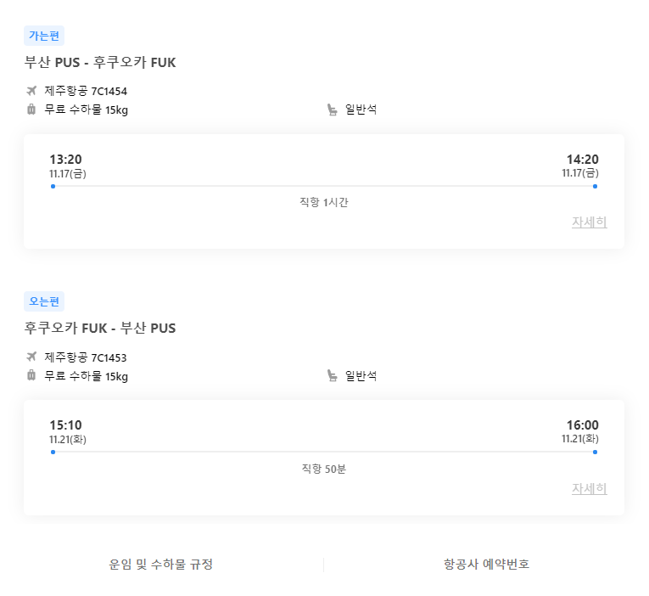Click the seat icon for return 일반석

[x=333, y=375]
